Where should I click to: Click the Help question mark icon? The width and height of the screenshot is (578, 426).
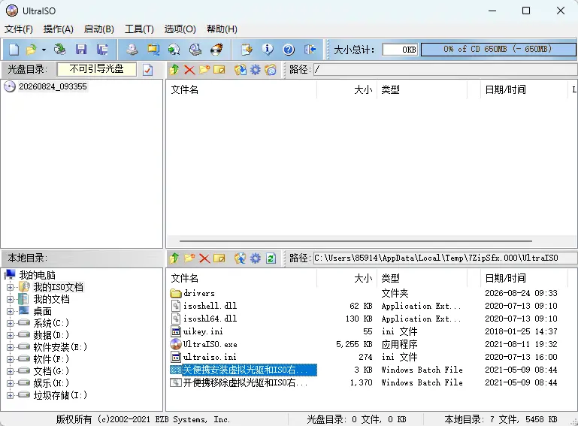click(289, 50)
